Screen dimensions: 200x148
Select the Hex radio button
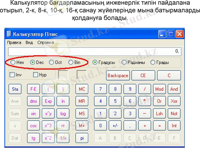[13, 63]
